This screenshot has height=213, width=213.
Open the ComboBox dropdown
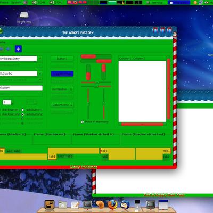[x=62, y=89]
